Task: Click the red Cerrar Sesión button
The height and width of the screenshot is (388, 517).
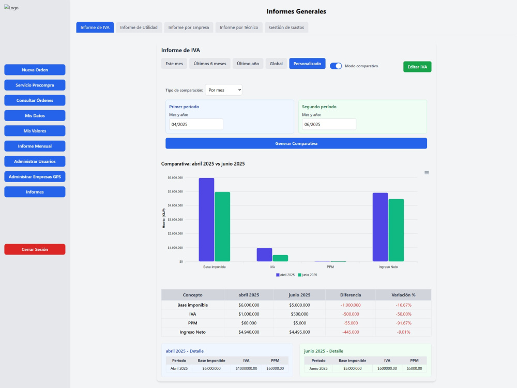Action: pyautogui.click(x=35, y=249)
